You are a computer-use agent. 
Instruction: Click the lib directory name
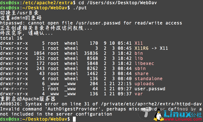[139, 58]
